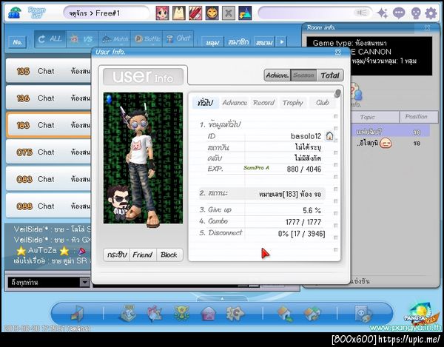This screenshot has width=444, height=347.
Task: Open the red cards icon in top bar
Action: coord(195,13)
